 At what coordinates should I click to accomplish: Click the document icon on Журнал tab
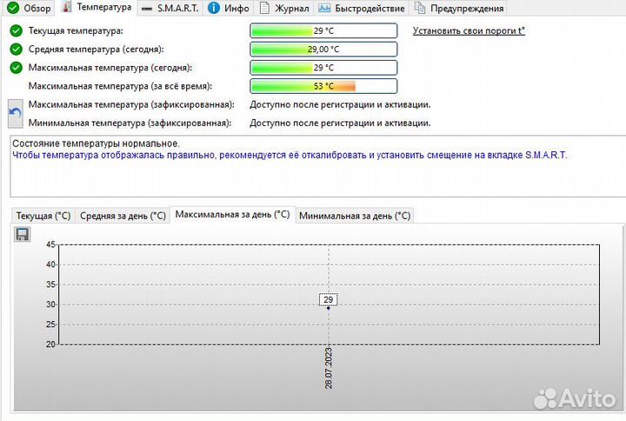point(264,8)
